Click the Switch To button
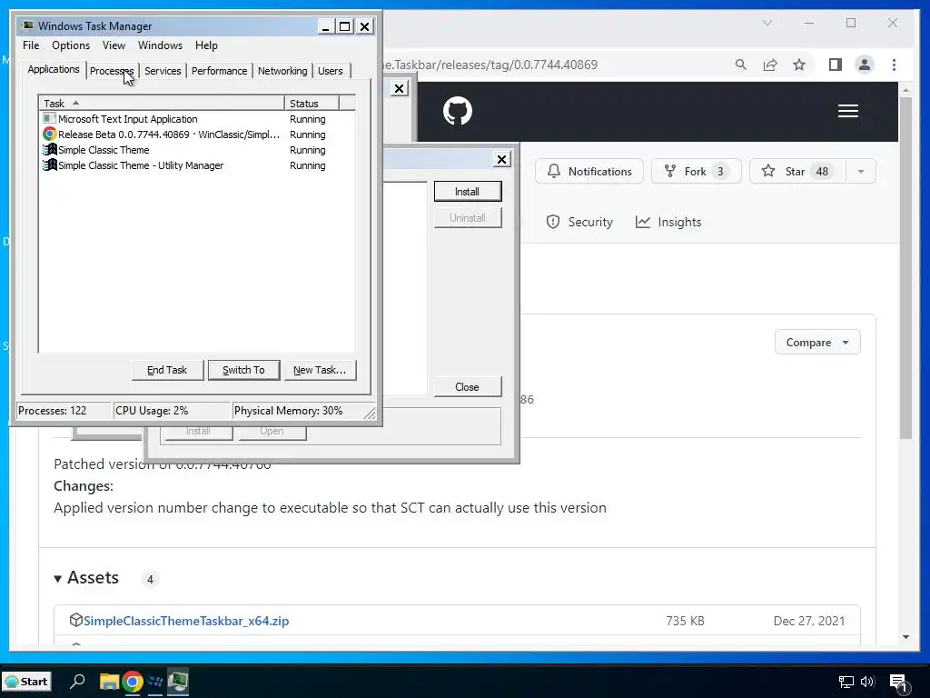The image size is (930, 698). pyautogui.click(x=243, y=370)
